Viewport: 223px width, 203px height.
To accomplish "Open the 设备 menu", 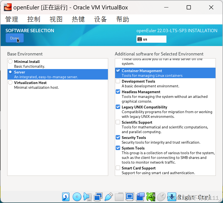I will [x=101, y=19].
